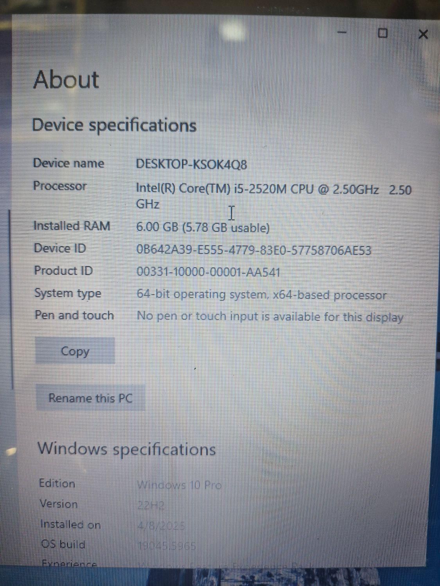This screenshot has height=586, width=440.
Task: Click the 64-bit operating system text
Action: [x=261, y=294]
